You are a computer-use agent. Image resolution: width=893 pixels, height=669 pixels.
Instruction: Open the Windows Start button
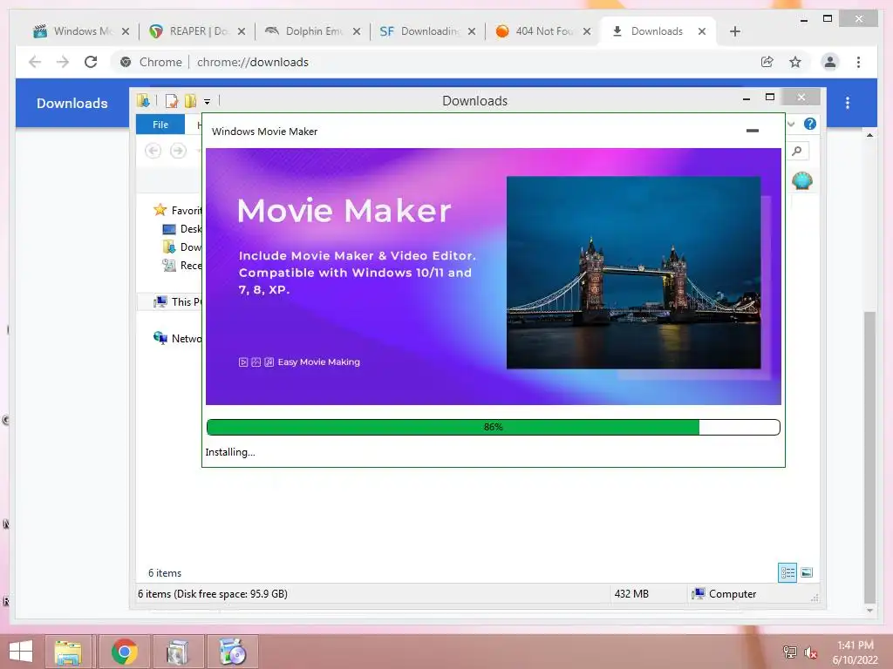[21, 652]
